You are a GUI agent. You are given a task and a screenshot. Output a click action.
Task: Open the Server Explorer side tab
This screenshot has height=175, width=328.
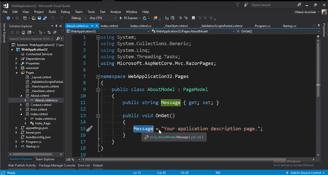coord(4,33)
